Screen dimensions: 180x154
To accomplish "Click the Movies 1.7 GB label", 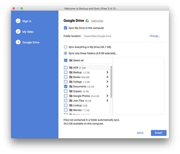I will coord(81,110).
